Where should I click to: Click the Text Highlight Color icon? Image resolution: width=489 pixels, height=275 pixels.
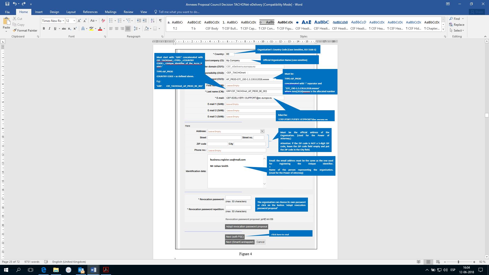91,29
